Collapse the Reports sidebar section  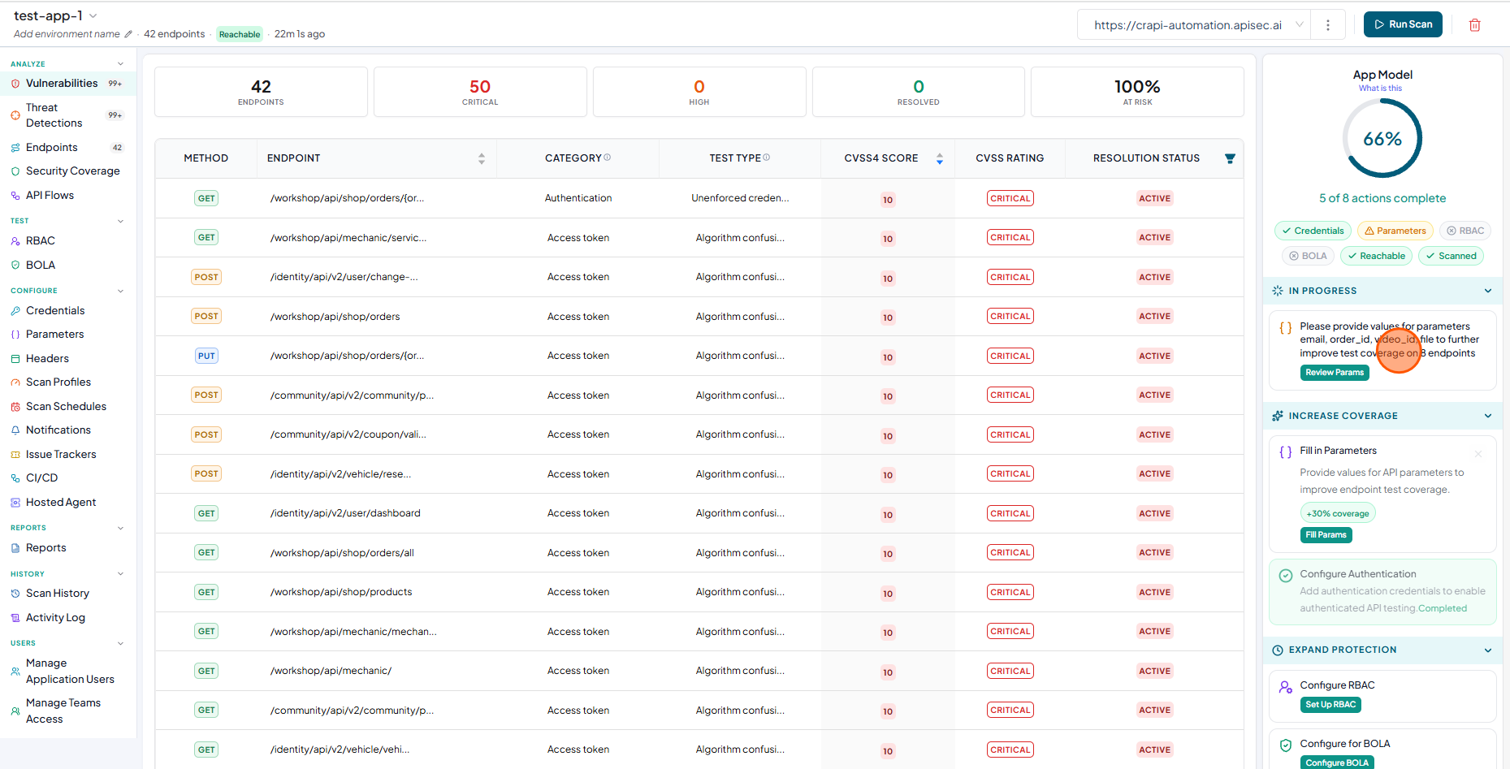tap(121, 528)
